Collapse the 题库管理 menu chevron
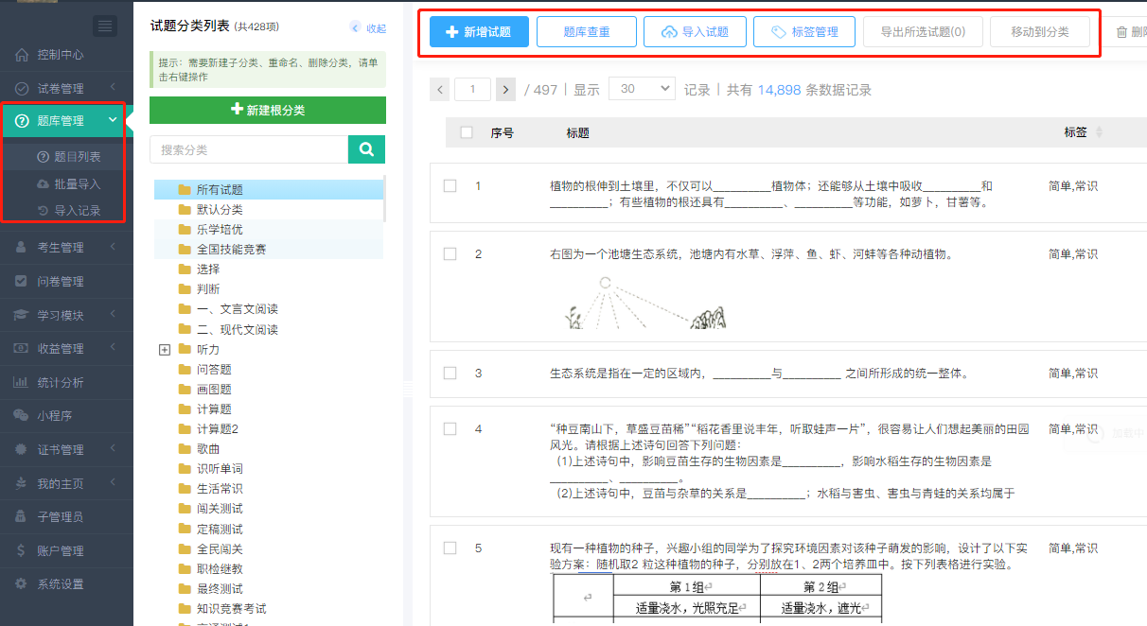Image resolution: width=1147 pixels, height=626 pixels. pyautogui.click(x=114, y=120)
